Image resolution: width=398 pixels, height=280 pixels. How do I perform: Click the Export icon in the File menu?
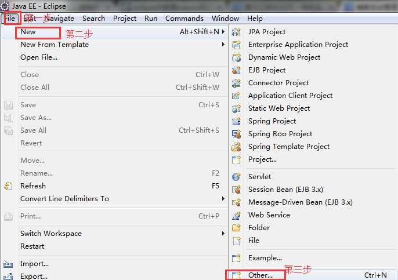[8, 277]
